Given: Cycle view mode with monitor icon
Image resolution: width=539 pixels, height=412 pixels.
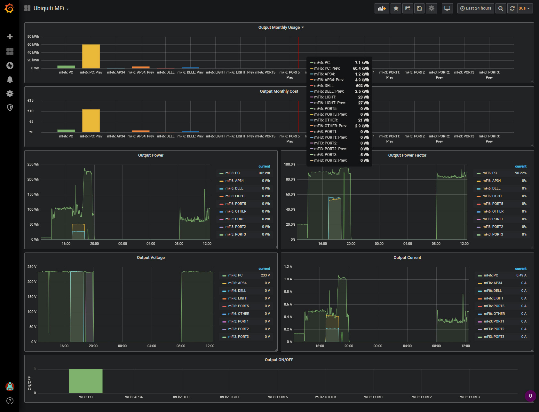Looking at the screenshot, I should pos(447,8).
